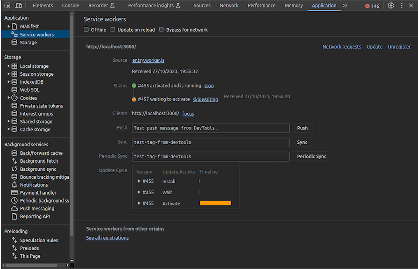Open DevTools settings gear icon

tap(391, 6)
